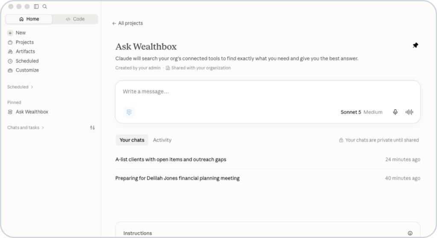Expand Chats and tasks section
437x238 pixels.
pos(26,128)
